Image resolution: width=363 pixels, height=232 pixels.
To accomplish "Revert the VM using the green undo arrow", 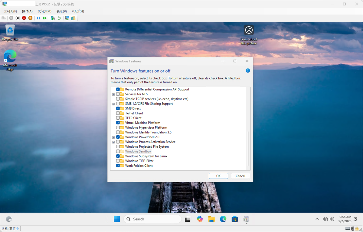I will click(x=59, y=18).
